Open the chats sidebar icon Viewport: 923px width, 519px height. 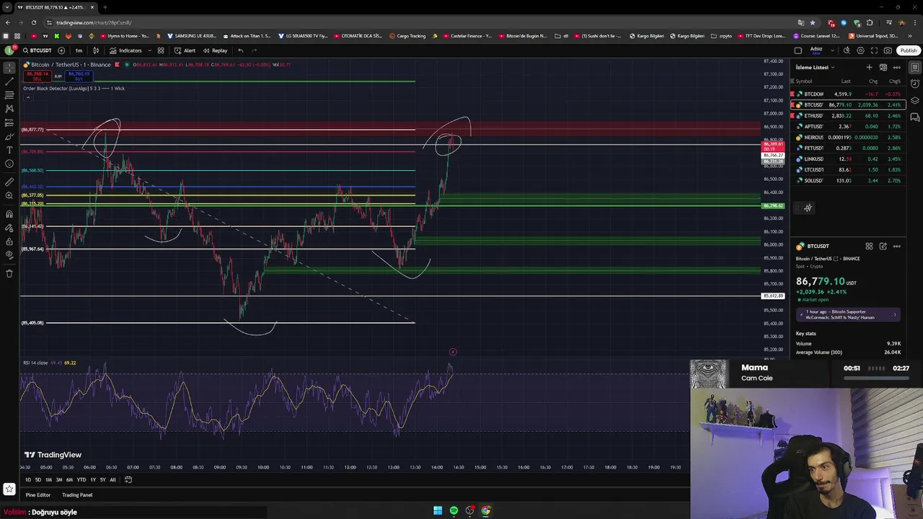coord(914,117)
